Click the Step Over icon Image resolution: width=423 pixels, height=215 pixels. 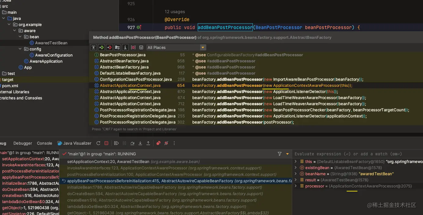(132, 143)
